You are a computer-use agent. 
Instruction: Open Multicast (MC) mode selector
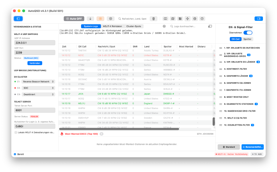[31, 58]
